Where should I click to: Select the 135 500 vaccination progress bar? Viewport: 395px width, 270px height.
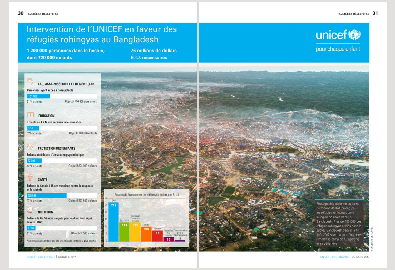coord(62,196)
